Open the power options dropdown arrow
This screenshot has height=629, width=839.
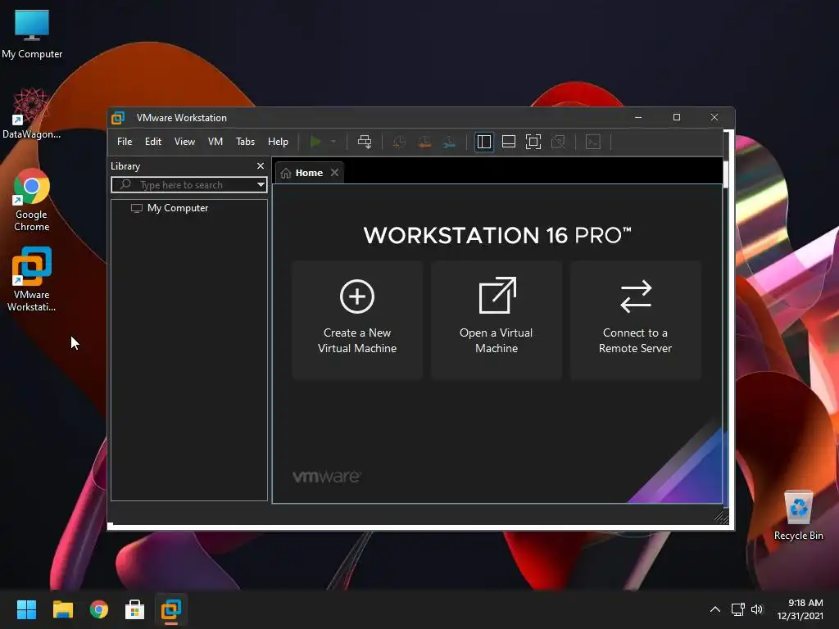coord(333,142)
